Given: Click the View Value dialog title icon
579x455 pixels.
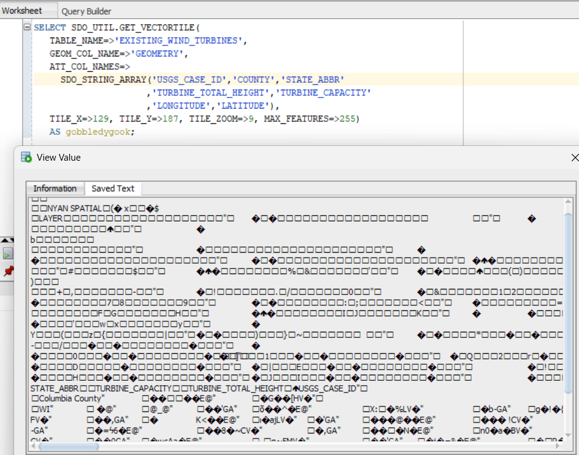Looking at the screenshot, I should tap(26, 158).
